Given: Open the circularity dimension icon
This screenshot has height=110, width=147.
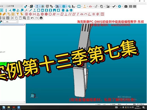Looking at the screenshot, I should tap(50, 14).
